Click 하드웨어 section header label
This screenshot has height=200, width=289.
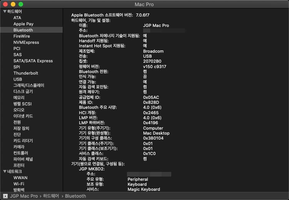point(15,12)
